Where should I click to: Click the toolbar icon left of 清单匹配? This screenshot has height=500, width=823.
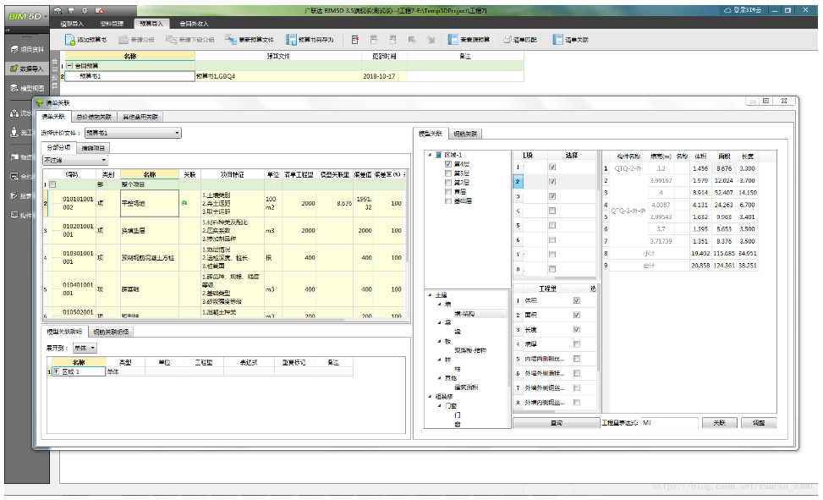(x=453, y=40)
